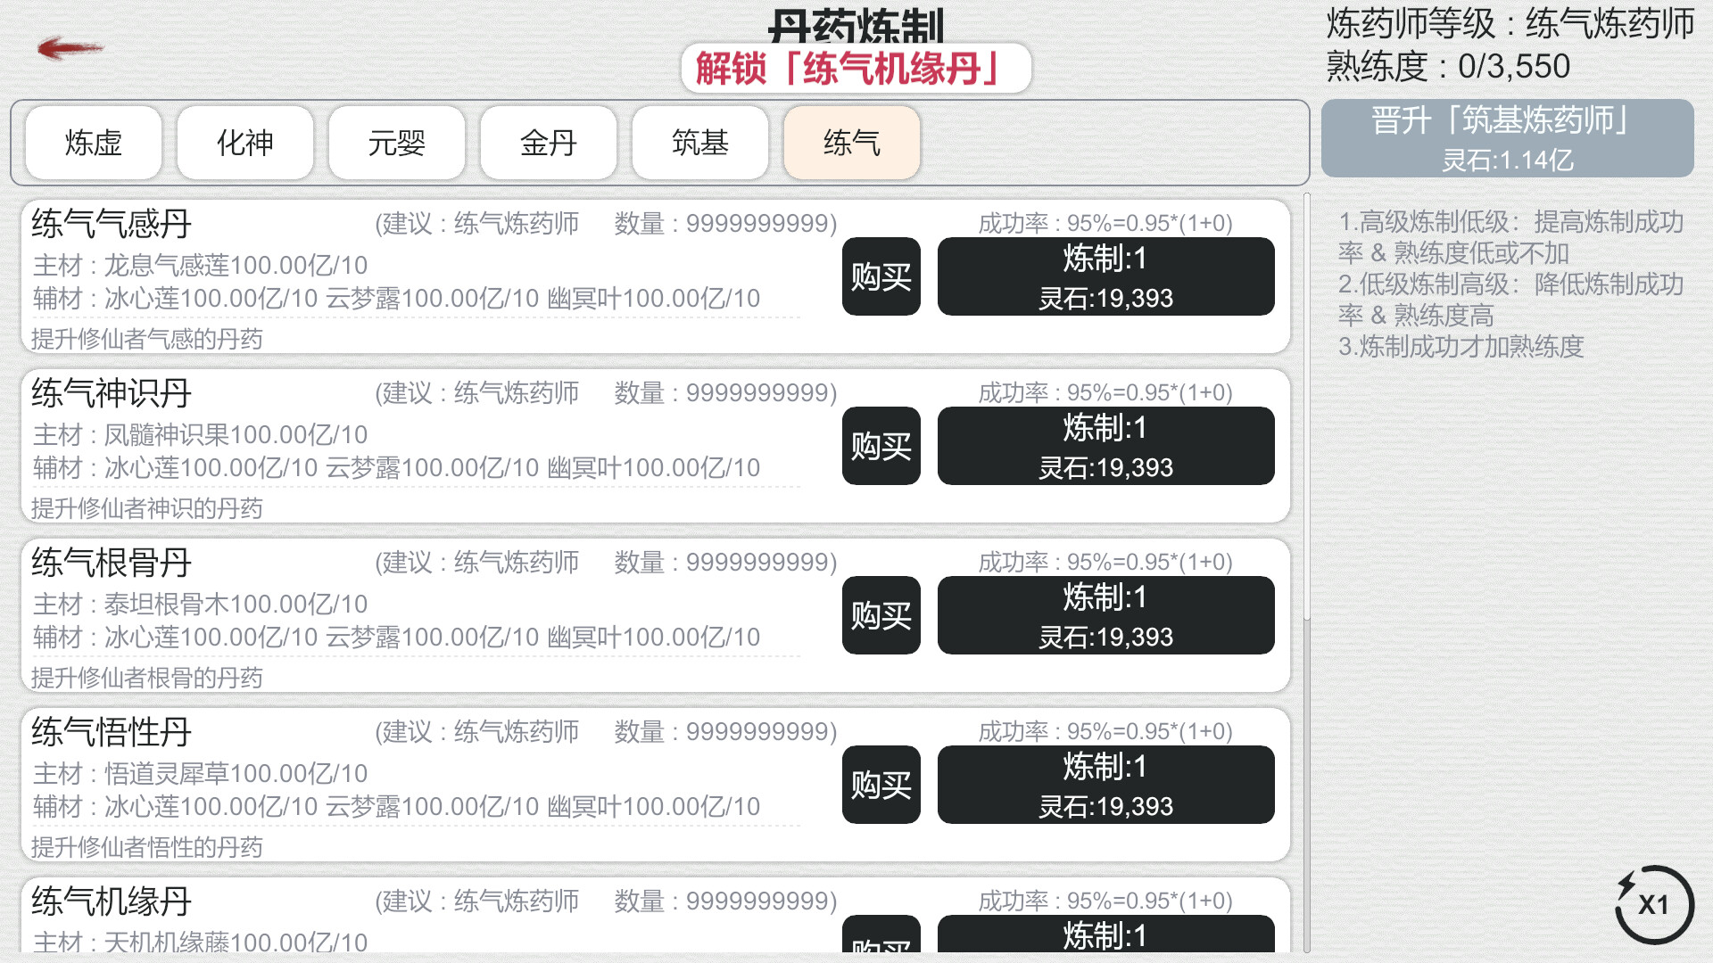Screen dimensions: 1713x963
Task: Click 晋升「筑基炼药师」promotion button
Action: tap(1507, 140)
